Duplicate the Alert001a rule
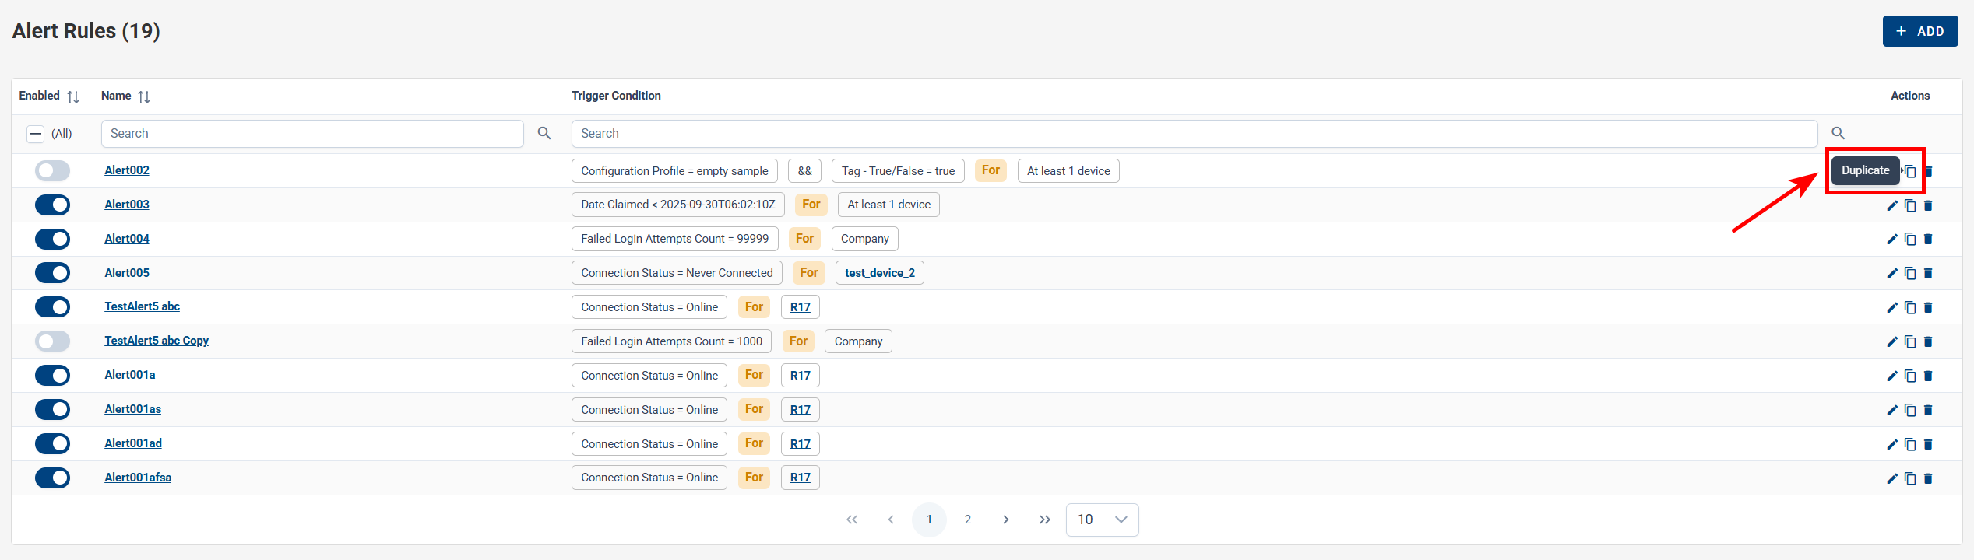The height and width of the screenshot is (560, 1974). [x=1909, y=376]
